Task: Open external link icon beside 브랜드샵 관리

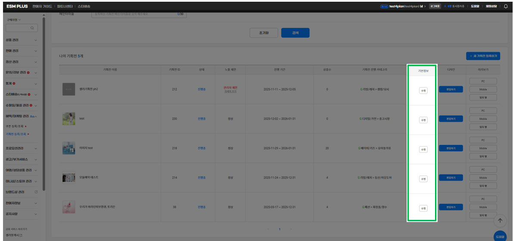Action: pos(36,192)
